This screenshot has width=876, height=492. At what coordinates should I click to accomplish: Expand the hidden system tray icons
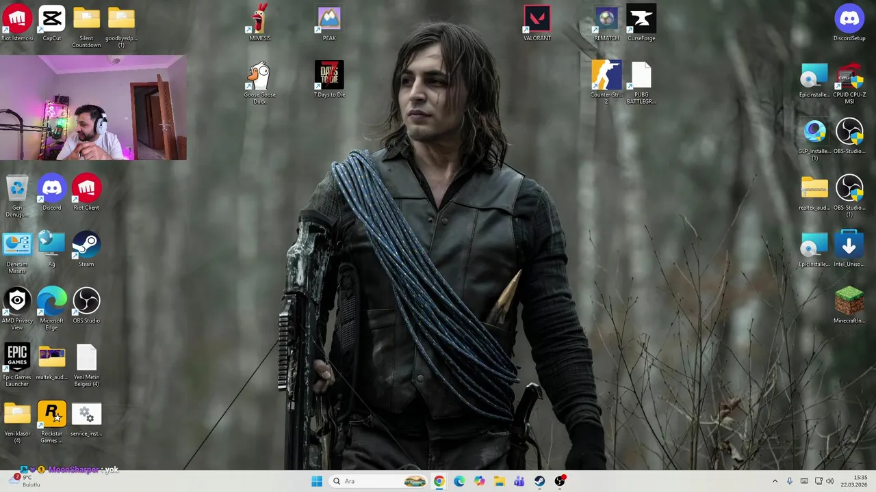pos(775,481)
